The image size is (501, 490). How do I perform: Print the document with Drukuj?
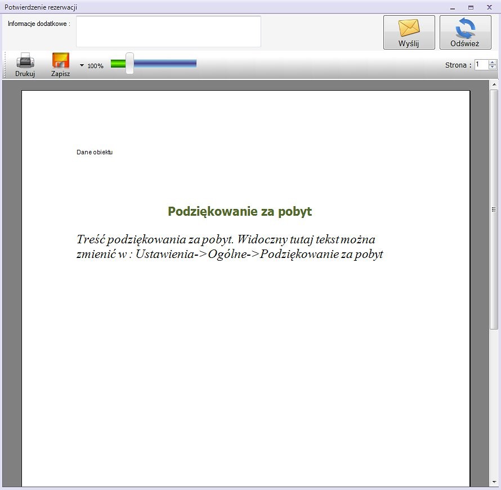(x=25, y=65)
